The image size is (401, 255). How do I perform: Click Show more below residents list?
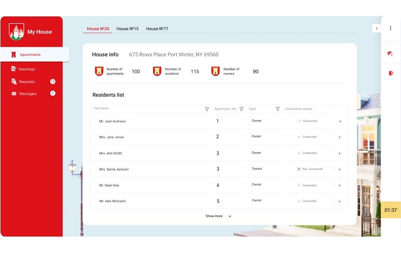pyautogui.click(x=214, y=216)
